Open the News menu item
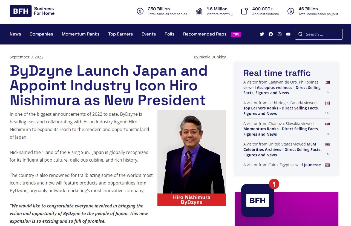Viewport: 351px width, 226px height. (x=15, y=34)
